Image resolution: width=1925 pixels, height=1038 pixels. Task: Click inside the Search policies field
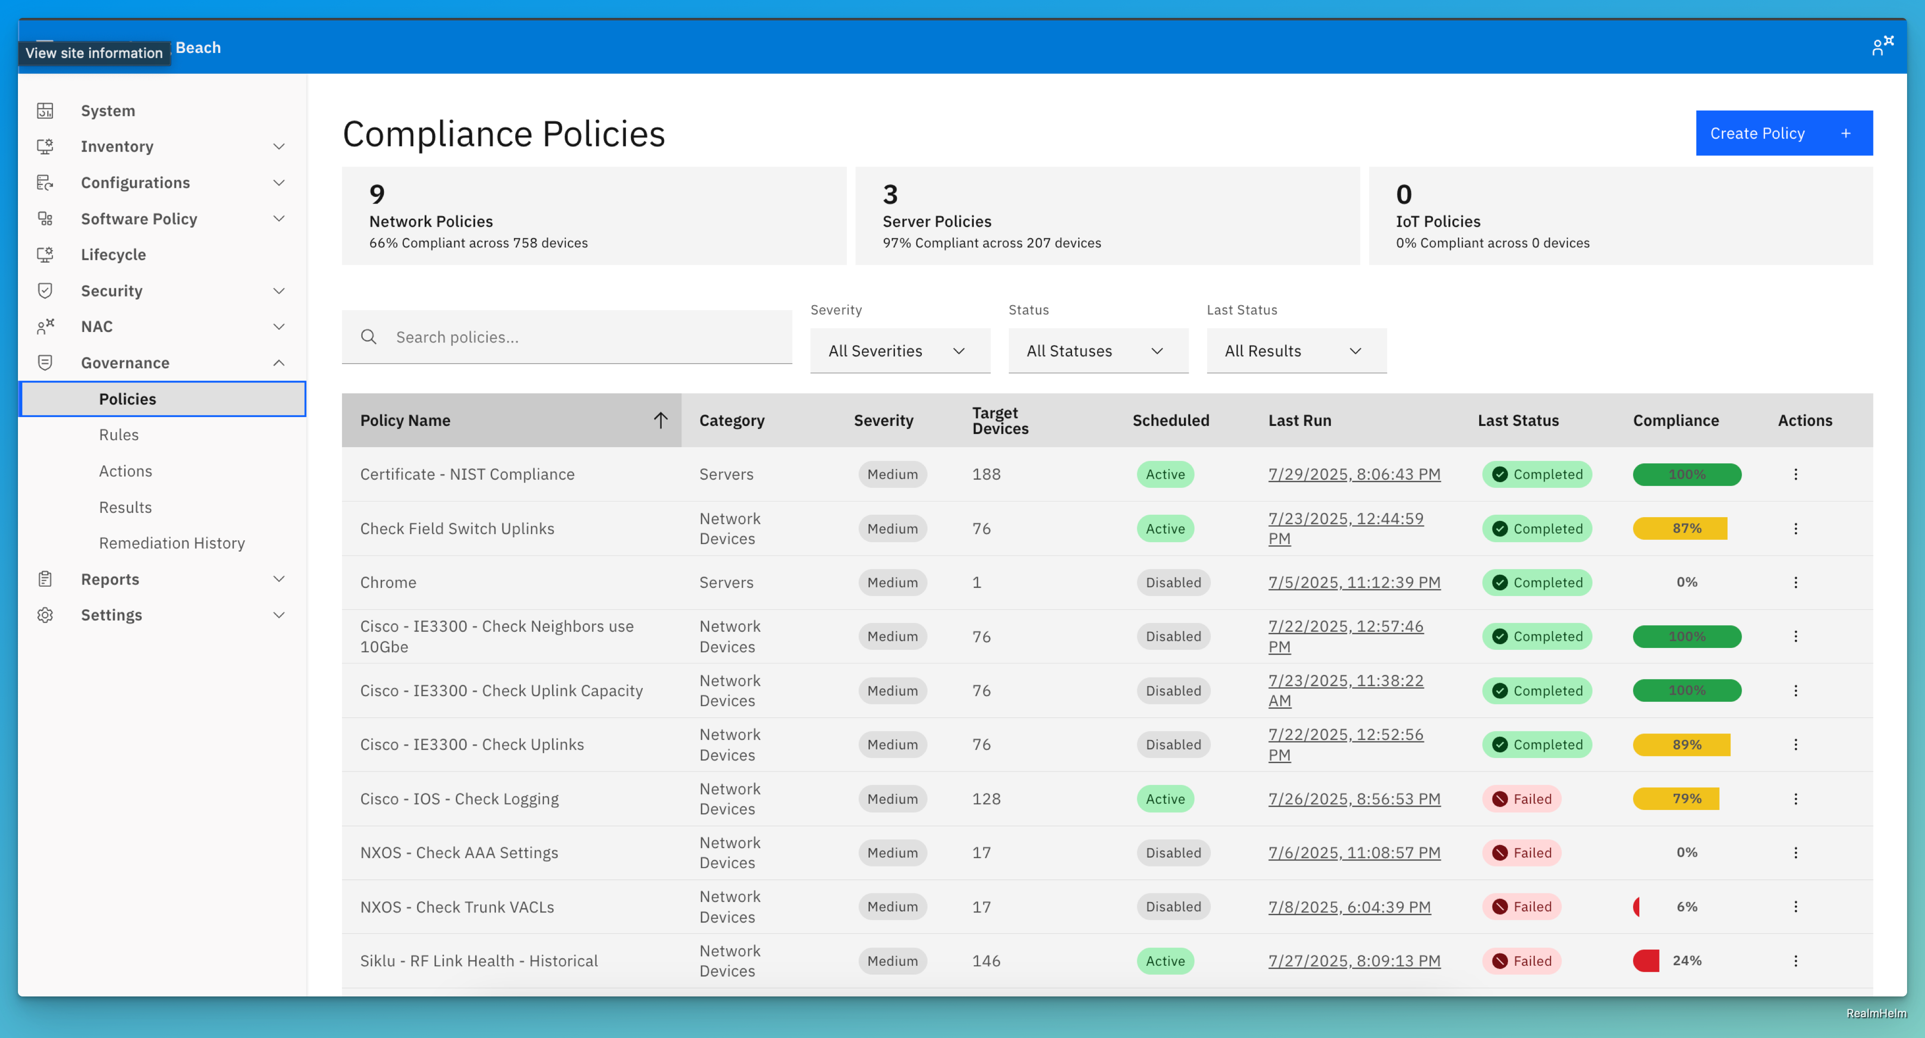pos(566,337)
